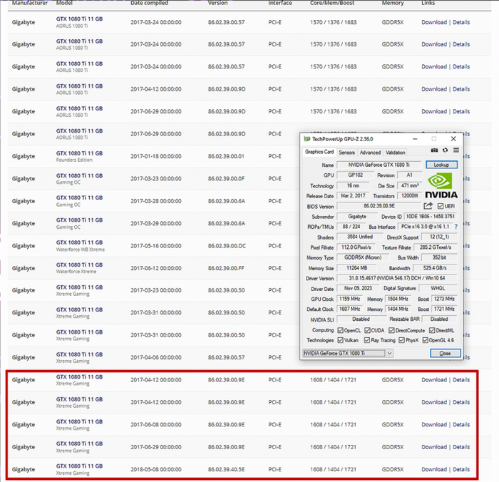Open Details for the 2018-05-08 BIOS
499x482 pixels.
tap(461, 469)
